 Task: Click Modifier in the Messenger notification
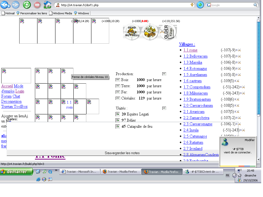point(250,140)
